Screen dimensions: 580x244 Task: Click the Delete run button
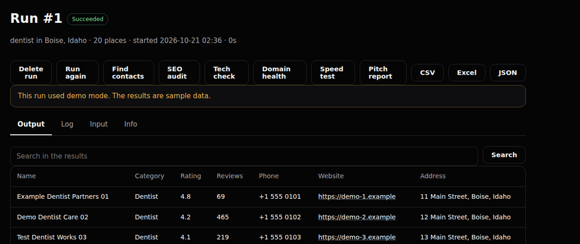[x=31, y=73]
